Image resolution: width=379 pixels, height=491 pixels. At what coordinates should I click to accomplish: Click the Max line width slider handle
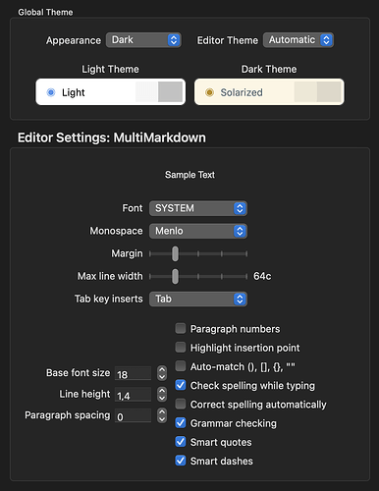point(175,277)
